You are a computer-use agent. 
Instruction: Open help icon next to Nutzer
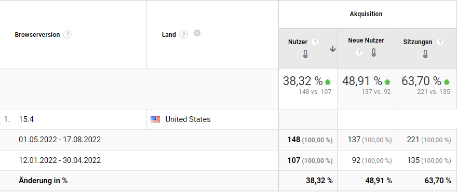[315, 42]
